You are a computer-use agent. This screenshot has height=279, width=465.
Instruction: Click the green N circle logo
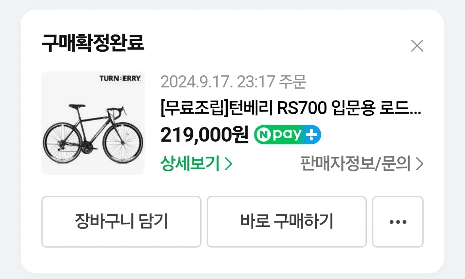coord(263,135)
